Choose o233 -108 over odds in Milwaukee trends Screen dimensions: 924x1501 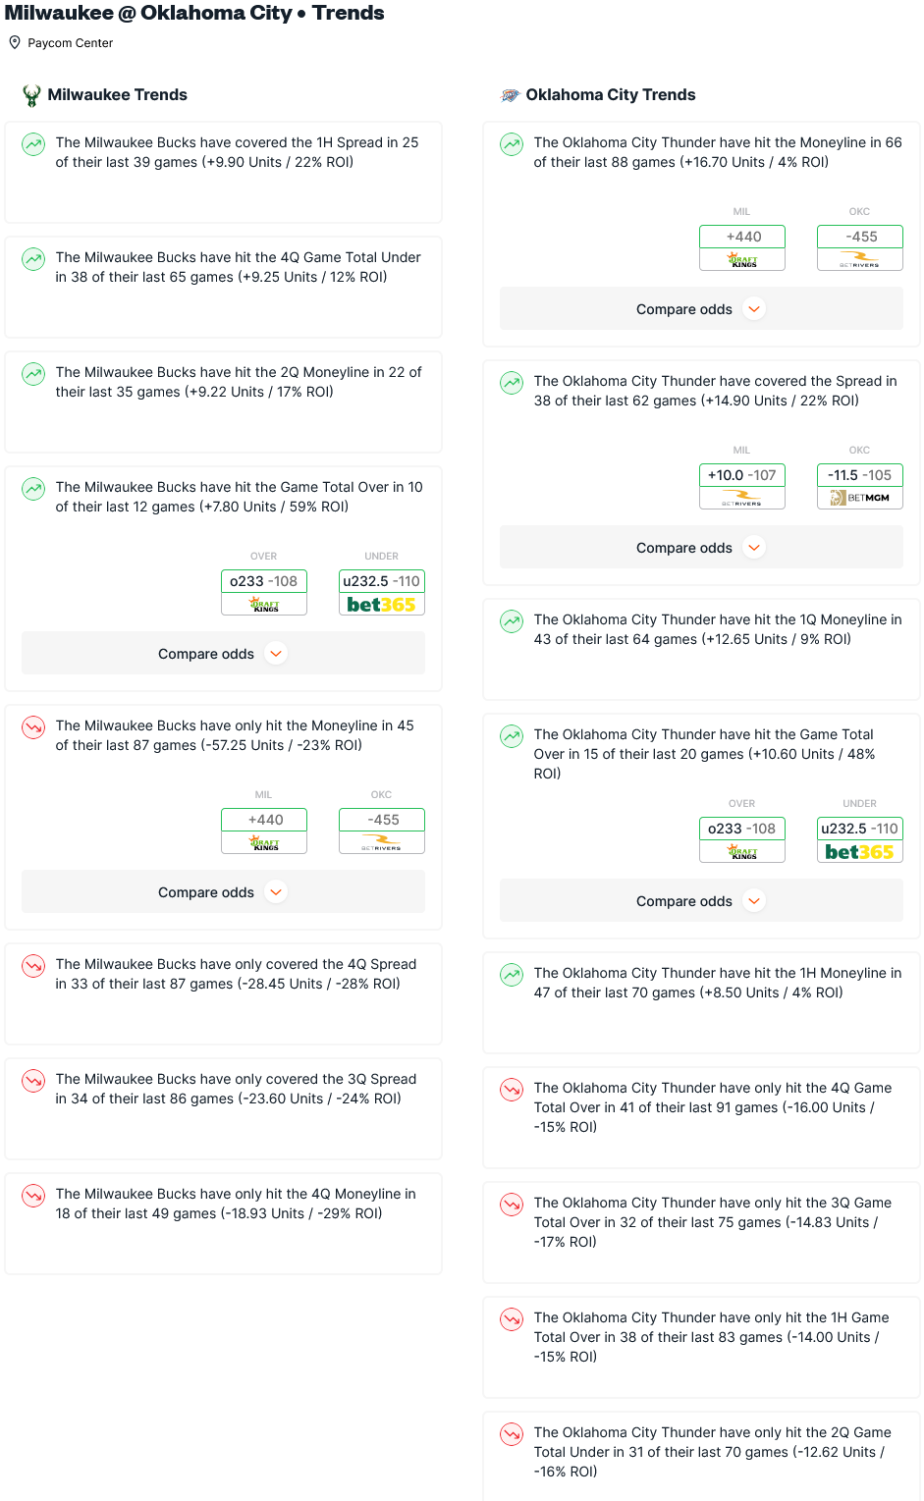pos(264,581)
